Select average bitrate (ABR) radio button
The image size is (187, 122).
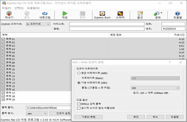(x=79, y=73)
